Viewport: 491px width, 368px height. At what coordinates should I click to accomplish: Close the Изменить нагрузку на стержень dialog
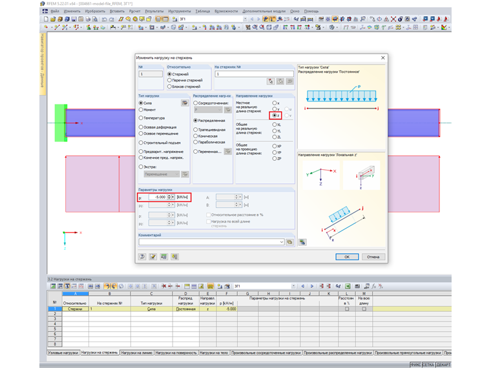click(x=382, y=58)
